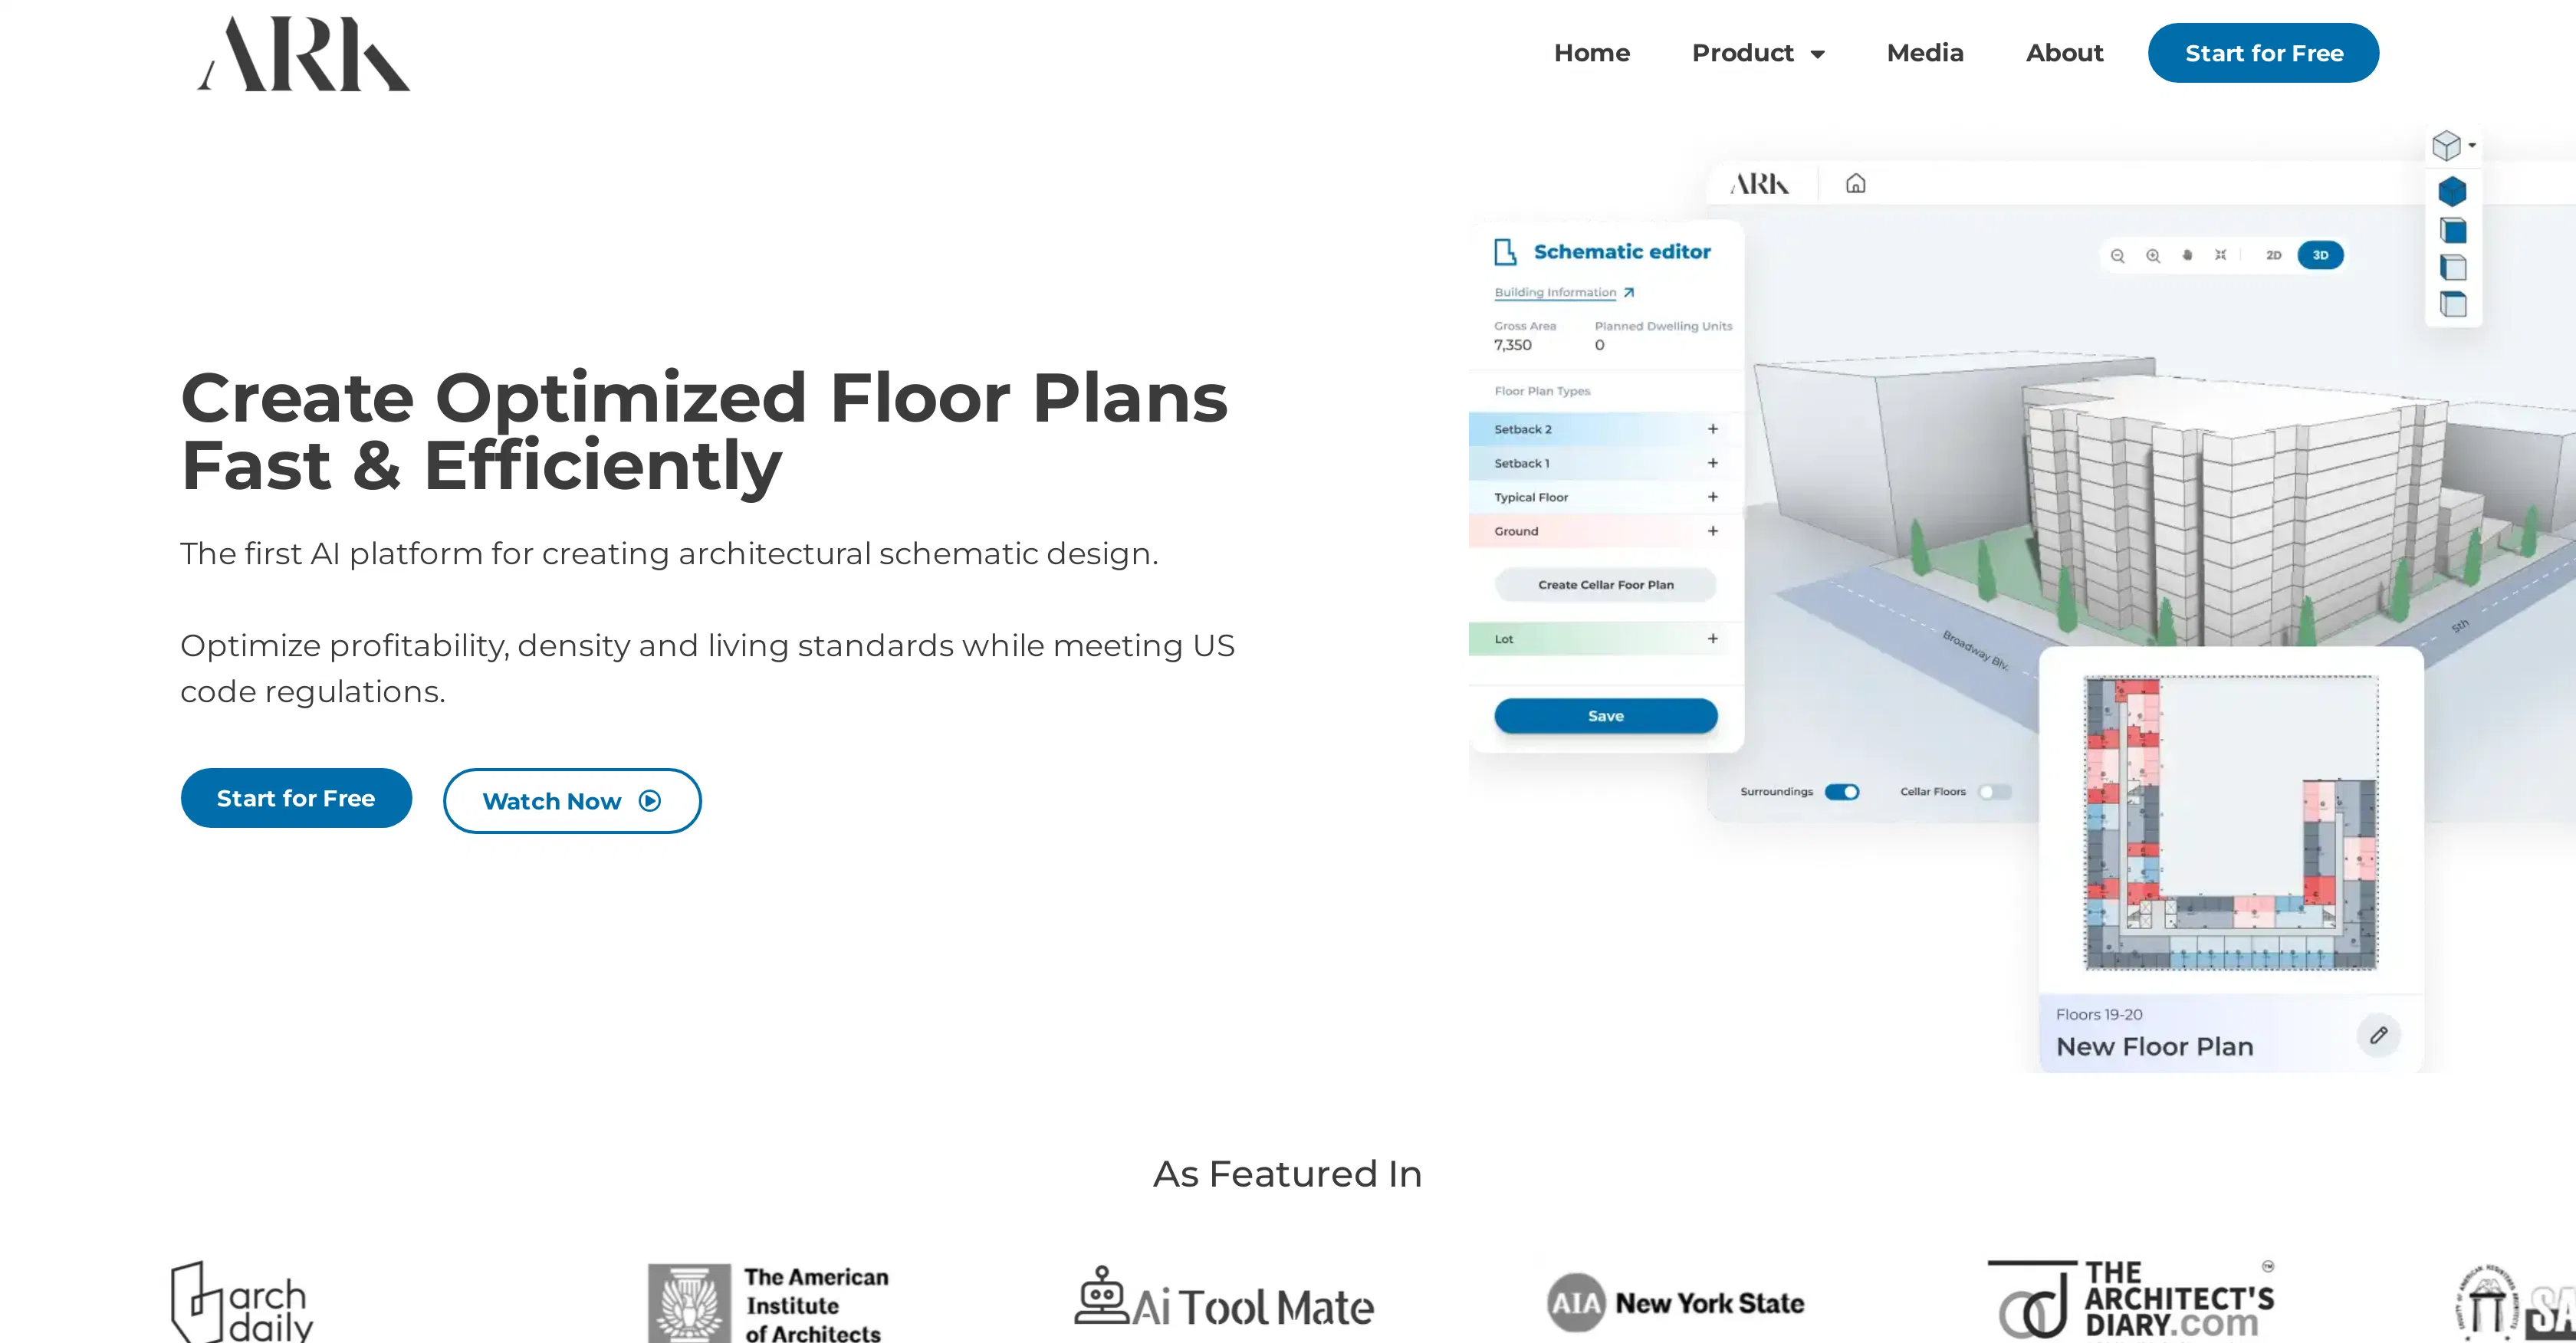Switch the view to 2D mode

(x=2274, y=255)
